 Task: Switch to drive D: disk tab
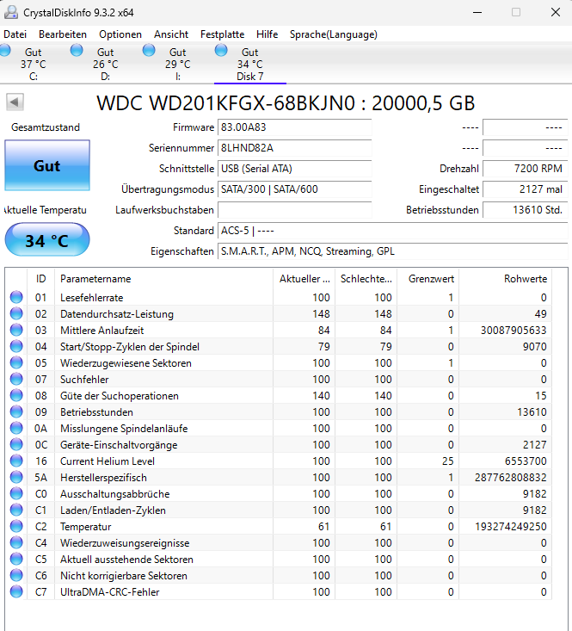point(105,64)
